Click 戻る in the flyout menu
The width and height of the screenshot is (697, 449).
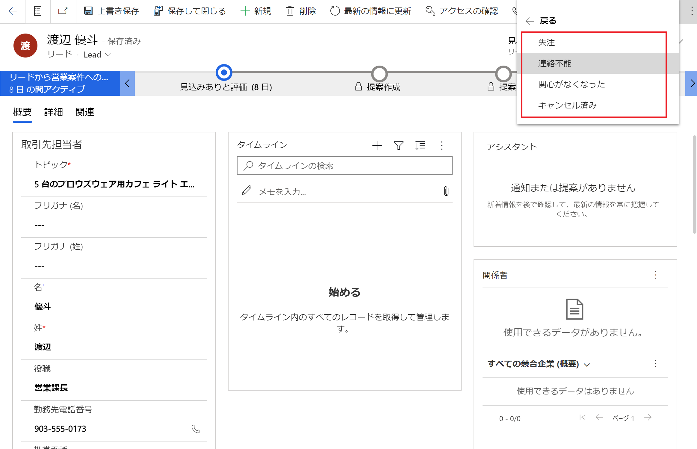[x=542, y=21]
